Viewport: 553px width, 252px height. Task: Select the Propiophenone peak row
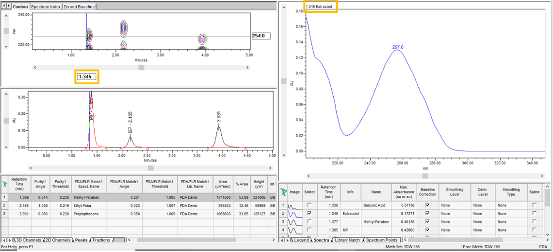pos(138,213)
